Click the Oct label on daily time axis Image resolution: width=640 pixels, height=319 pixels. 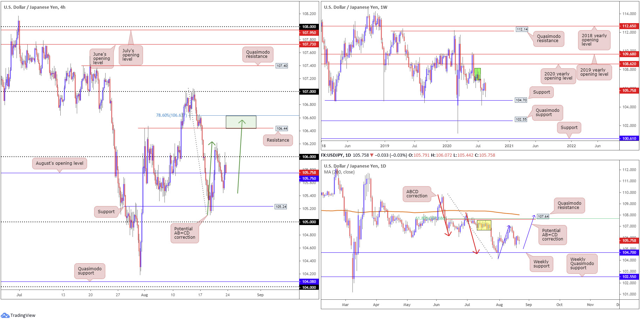(x=559, y=305)
